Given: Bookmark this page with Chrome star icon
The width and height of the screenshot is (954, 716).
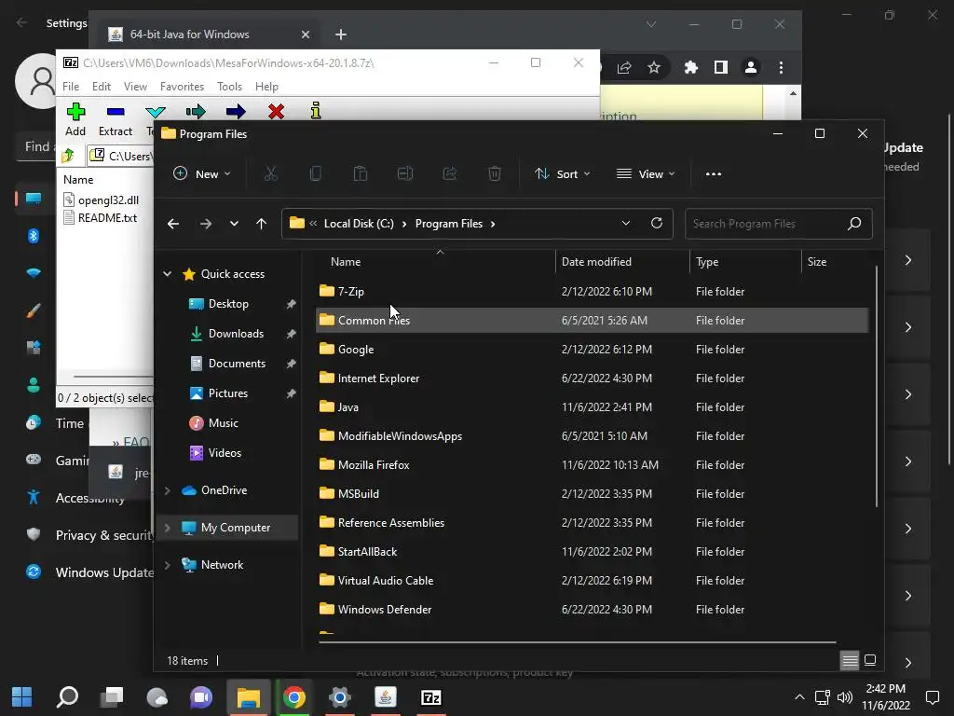Looking at the screenshot, I should point(654,67).
